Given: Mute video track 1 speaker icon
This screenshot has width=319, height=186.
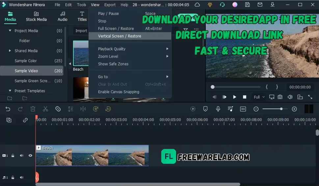Looking at the screenshot, I should (22, 155).
